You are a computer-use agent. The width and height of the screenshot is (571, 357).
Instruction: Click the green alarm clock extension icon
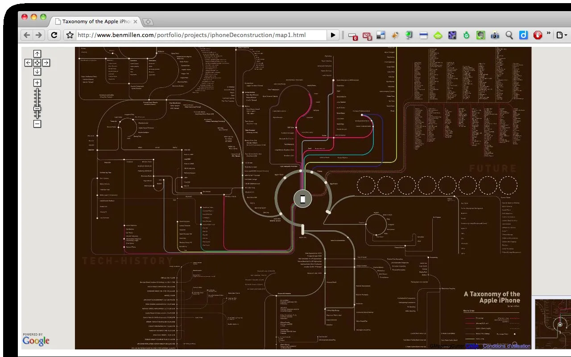click(x=466, y=35)
